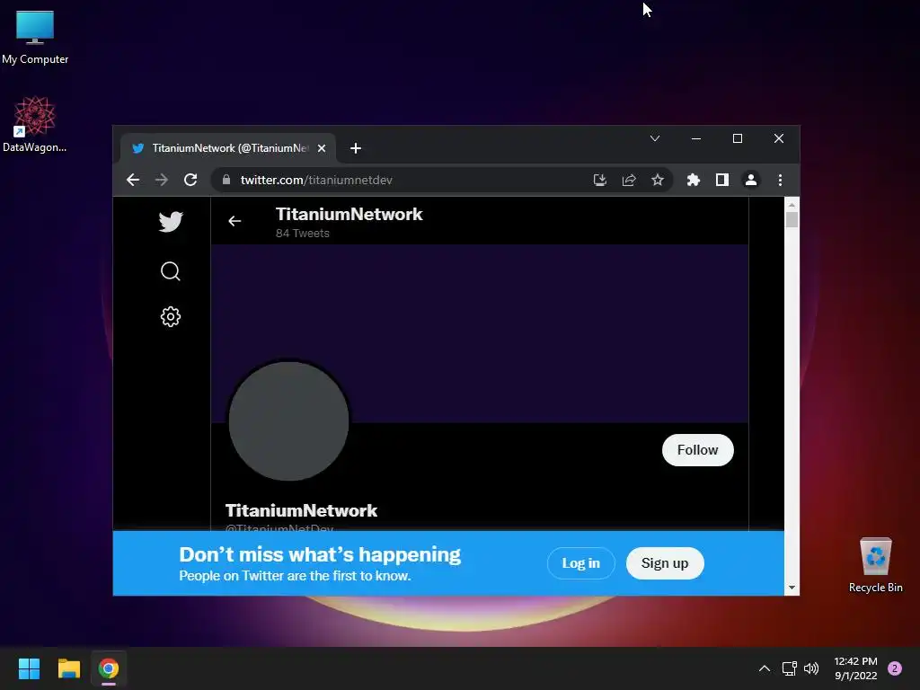The height and width of the screenshot is (690, 920).
Task: Click the volume speaker icon
Action: tap(811, 668)
